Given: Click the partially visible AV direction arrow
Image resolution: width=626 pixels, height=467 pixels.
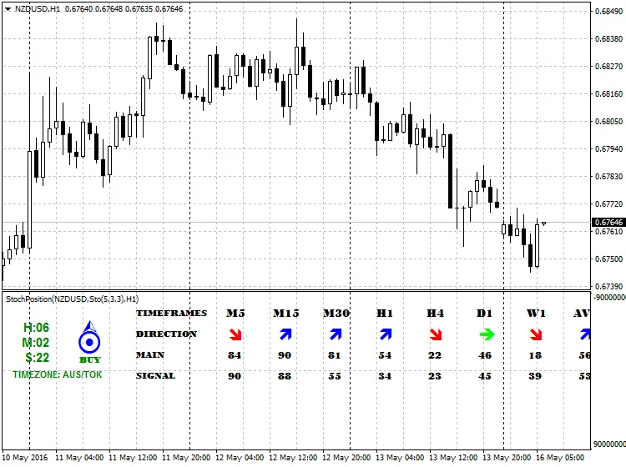Looking at the screenshot, I should tap(585, 334).
